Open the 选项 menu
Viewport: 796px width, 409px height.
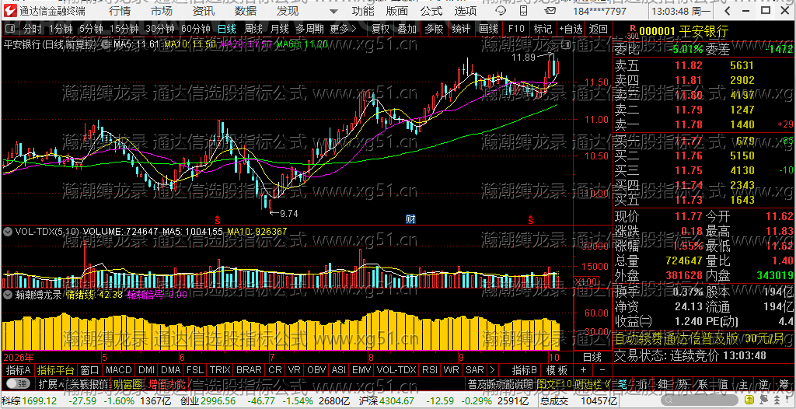[x=466, y=11]
